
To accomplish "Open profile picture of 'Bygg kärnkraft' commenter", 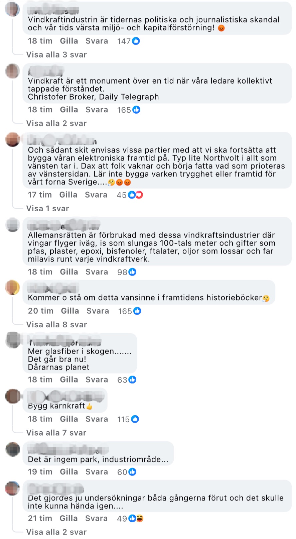I will pyautogui.click(x=13, y=396).
